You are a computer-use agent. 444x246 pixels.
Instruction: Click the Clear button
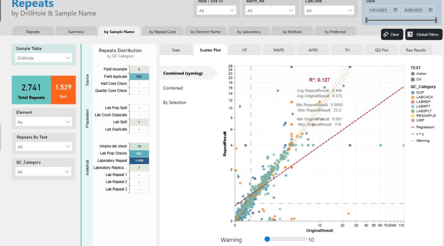point(391,34)
